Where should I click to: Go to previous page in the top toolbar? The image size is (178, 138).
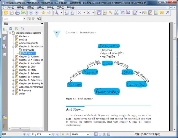[31, 13]
